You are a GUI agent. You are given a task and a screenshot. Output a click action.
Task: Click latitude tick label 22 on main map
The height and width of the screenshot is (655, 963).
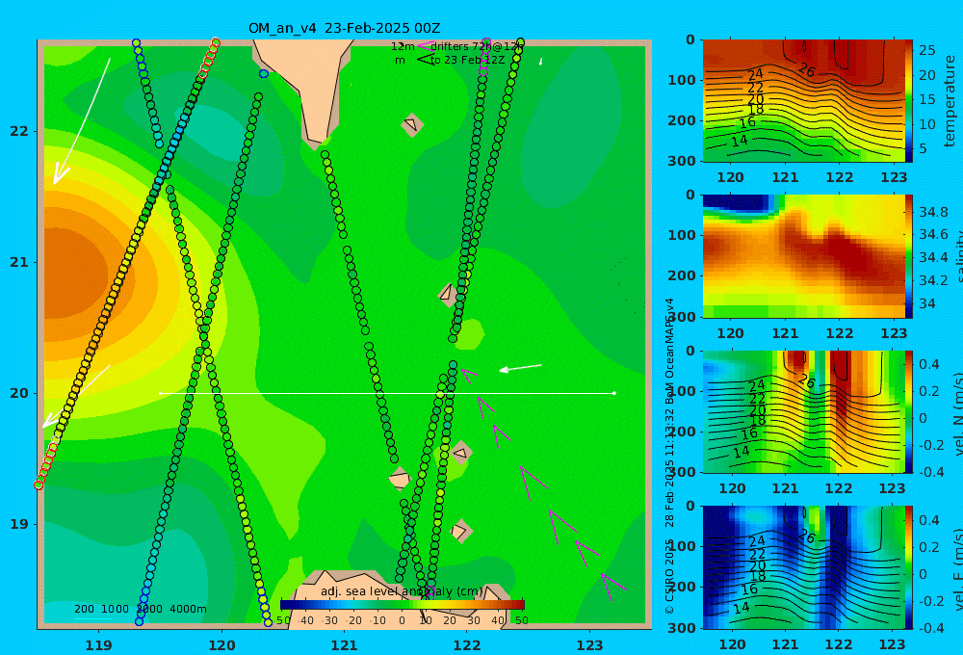19,131
